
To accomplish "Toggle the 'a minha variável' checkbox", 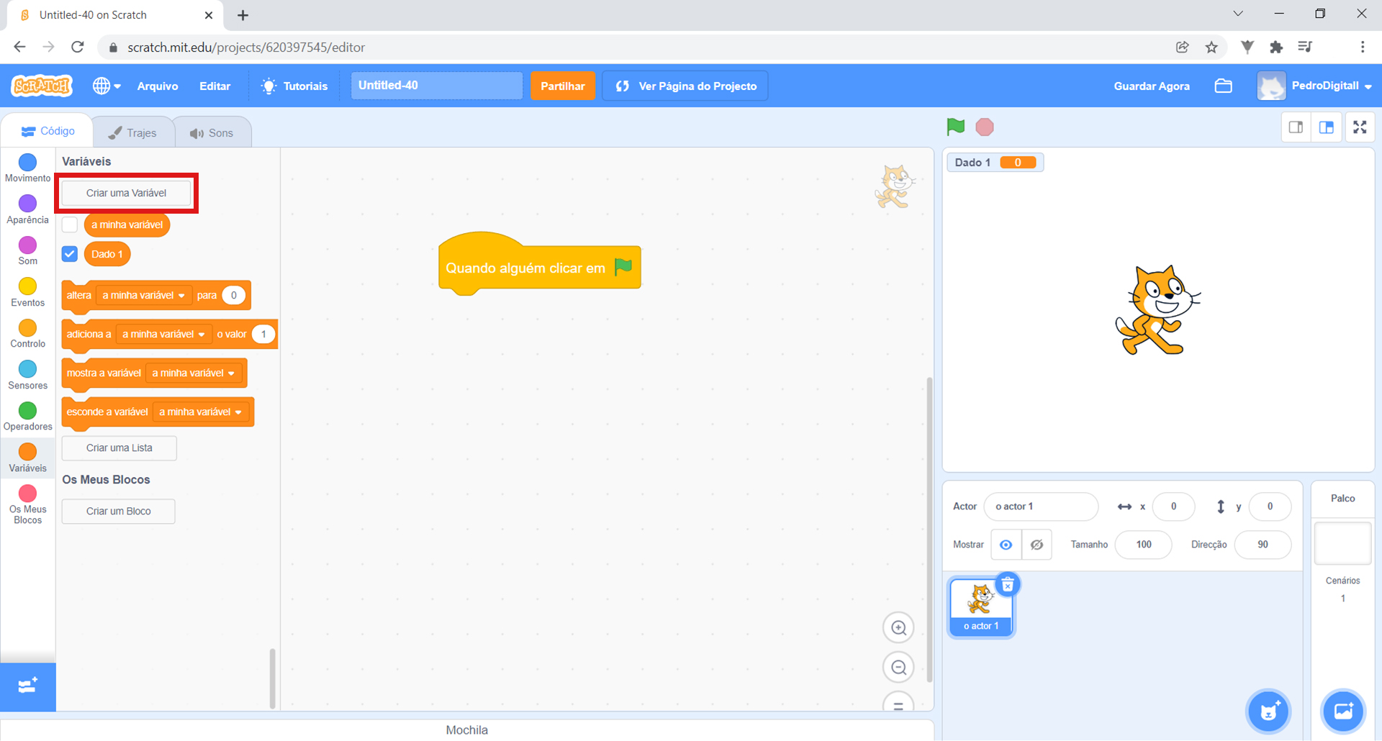I will pyautogui.click(x=70, y=224).
